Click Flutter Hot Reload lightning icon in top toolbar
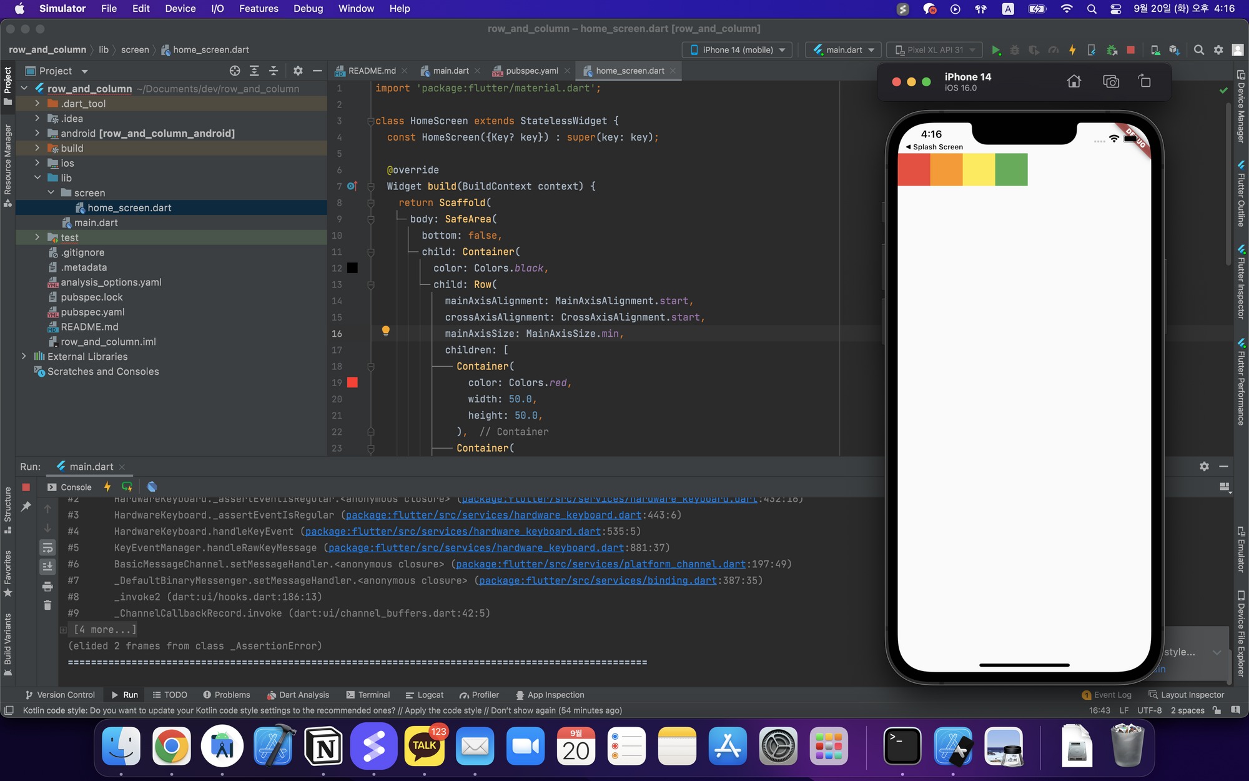This screenshot has height=781, width=1249. pyautogui.click(x=1072, y=50)
